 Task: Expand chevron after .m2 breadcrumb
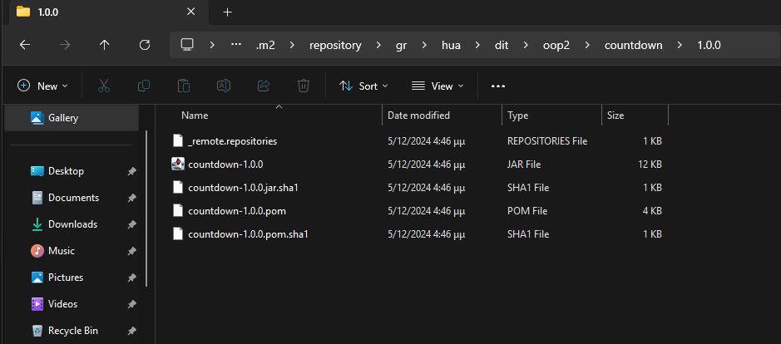[293, 46]
